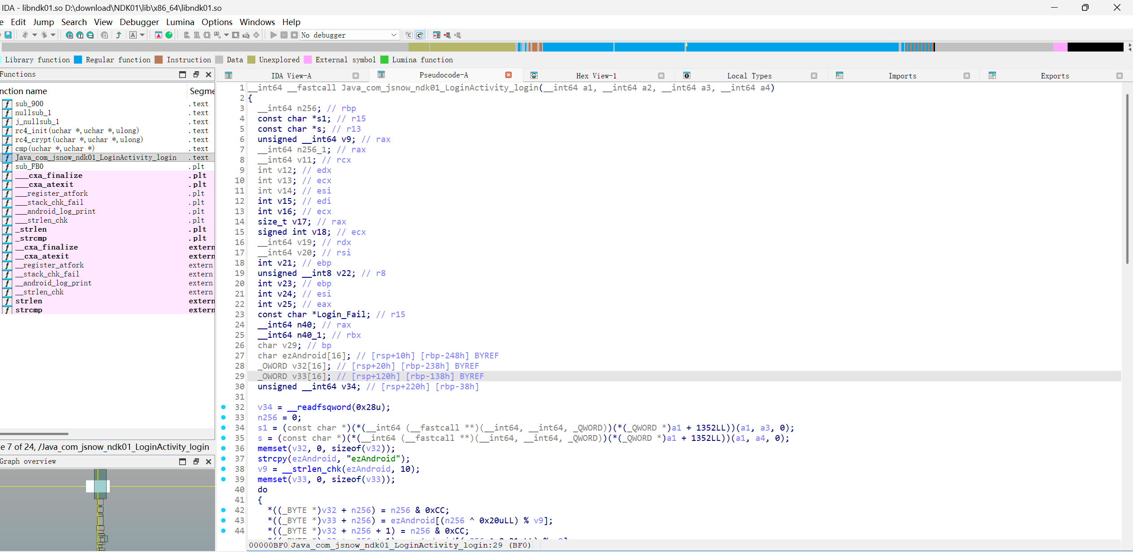Expand the back navigation history arrow
This screenshot has height=552, width=1133.
tap(34, 35)
